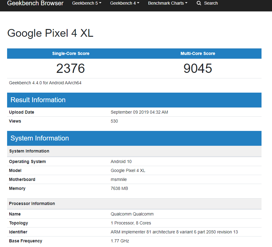
Task: Select the 1.77 GHz base frequency value
Action: pyautogui.click(x=120, y=241)
